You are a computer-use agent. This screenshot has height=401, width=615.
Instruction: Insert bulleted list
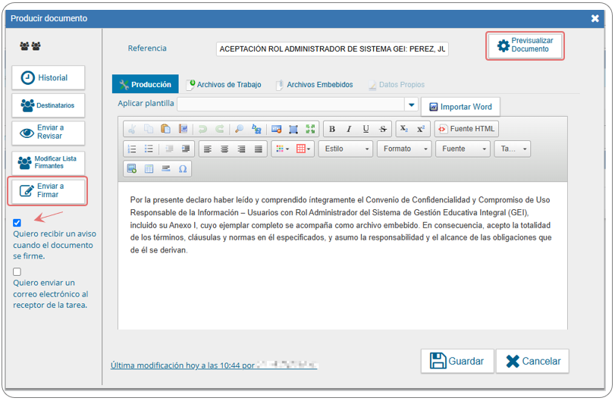tap(149, 149)
